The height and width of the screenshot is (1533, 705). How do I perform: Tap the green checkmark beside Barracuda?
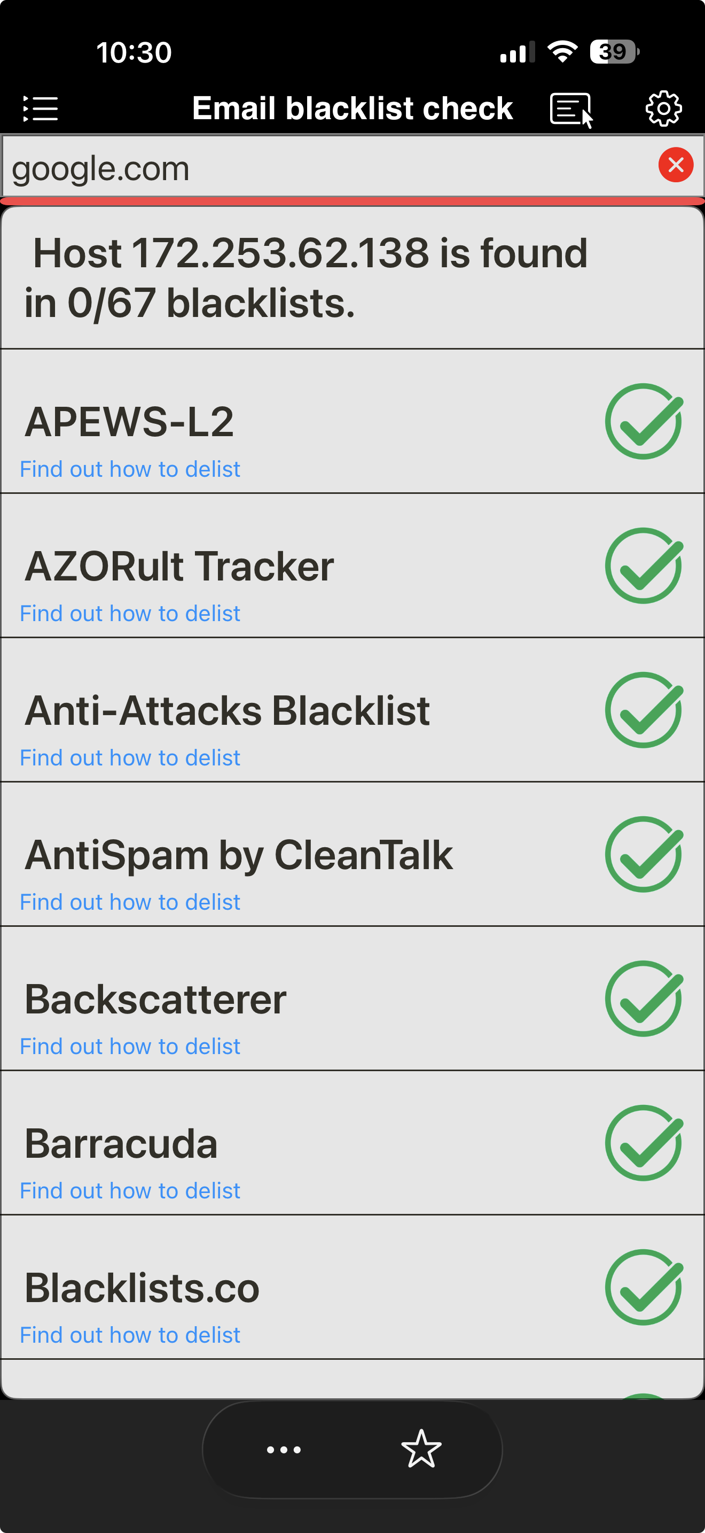pyautogui.click(x=643, y=1143)
